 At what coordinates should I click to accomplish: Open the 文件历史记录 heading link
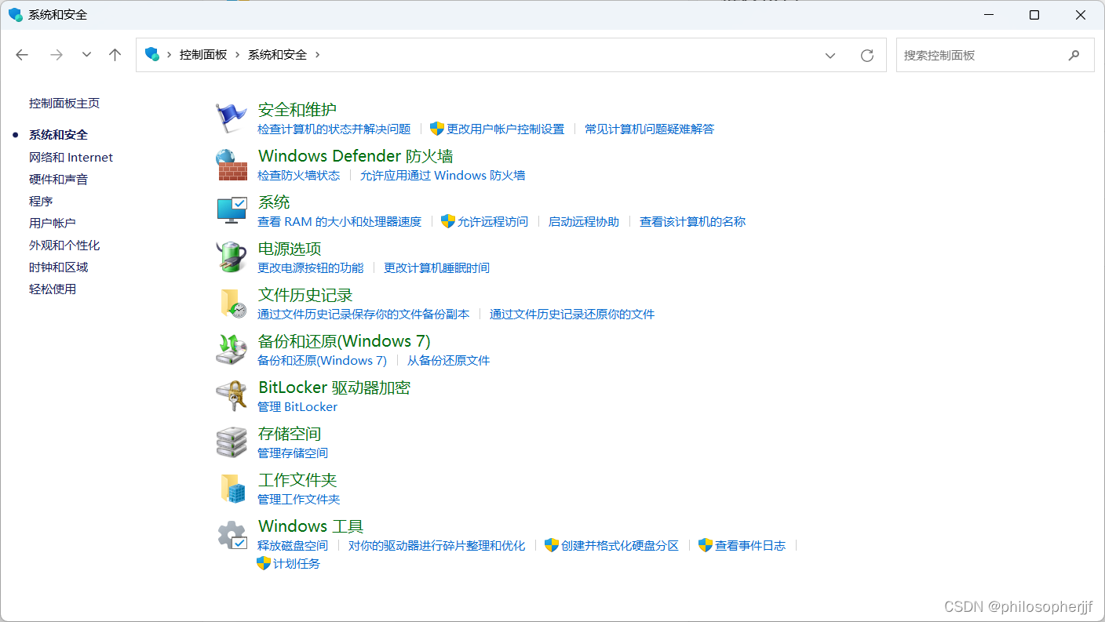pyautogui.click(x=305, y=295)
